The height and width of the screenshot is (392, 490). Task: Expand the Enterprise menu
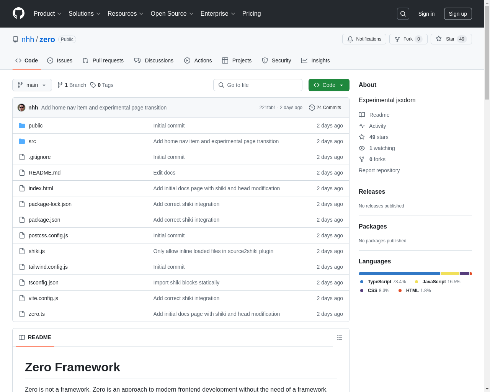(218, 14)
